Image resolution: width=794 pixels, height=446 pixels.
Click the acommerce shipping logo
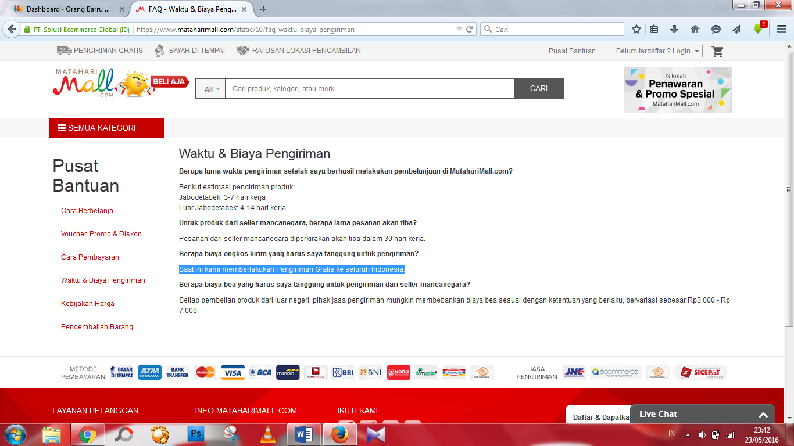tap(615, 373)
